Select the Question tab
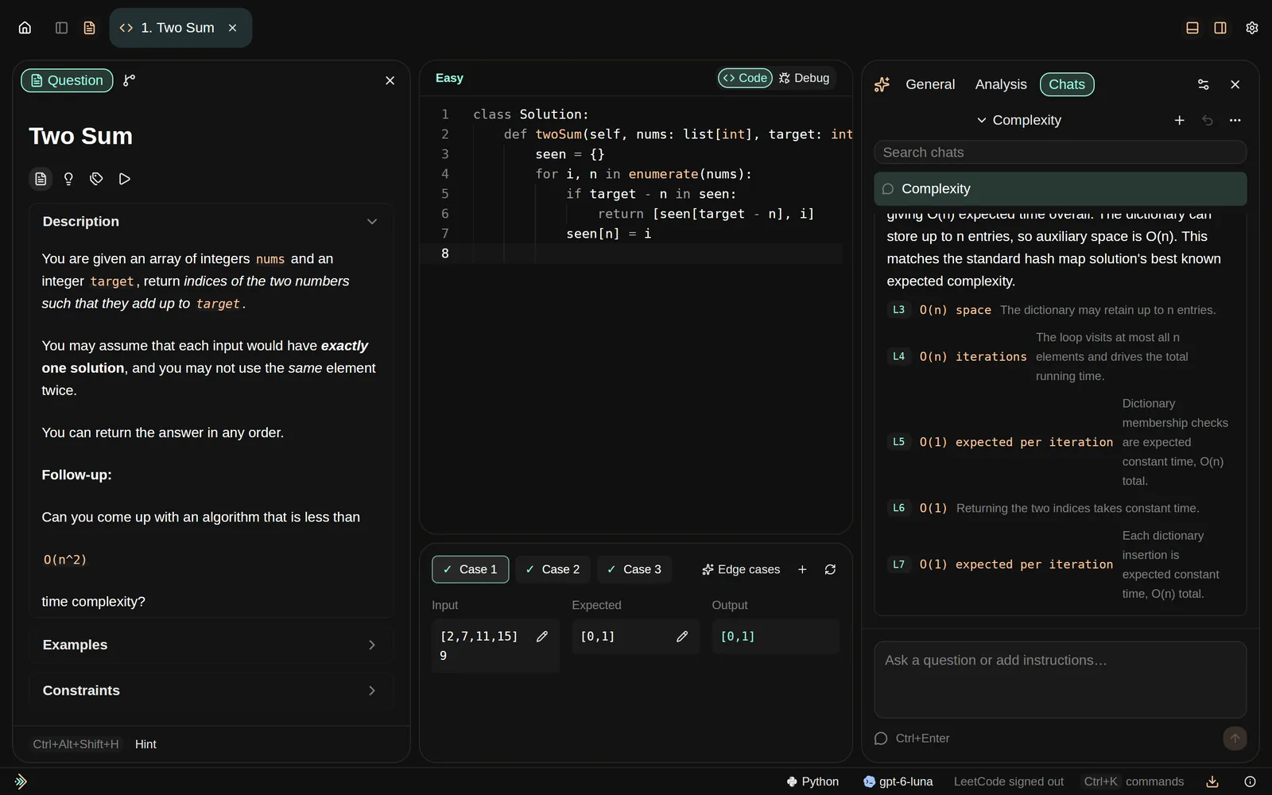This screenshot has width=1272, height=795. (x=67, y=80)
